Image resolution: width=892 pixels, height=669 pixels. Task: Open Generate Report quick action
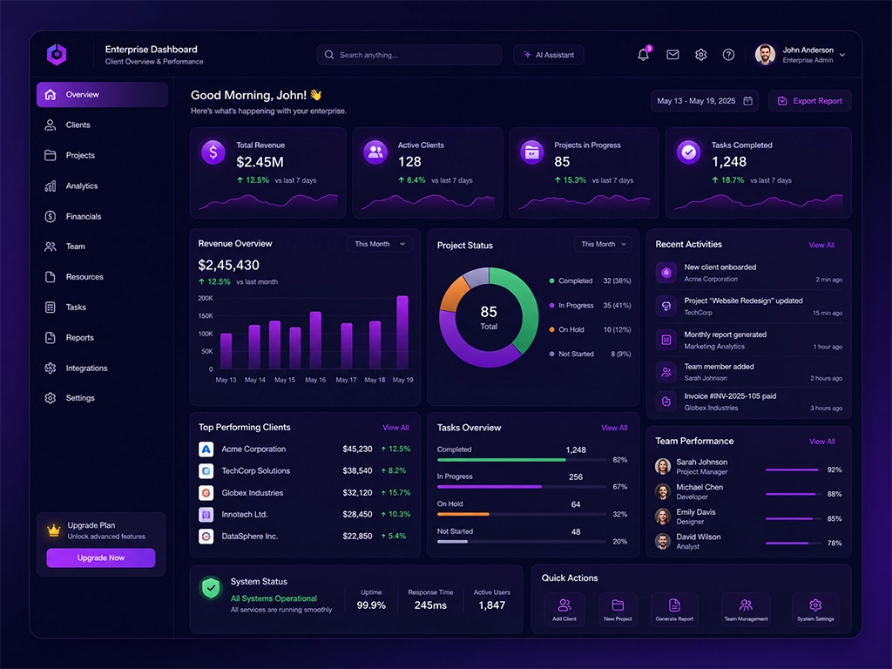pyautogui.click(x=674, y=609)
